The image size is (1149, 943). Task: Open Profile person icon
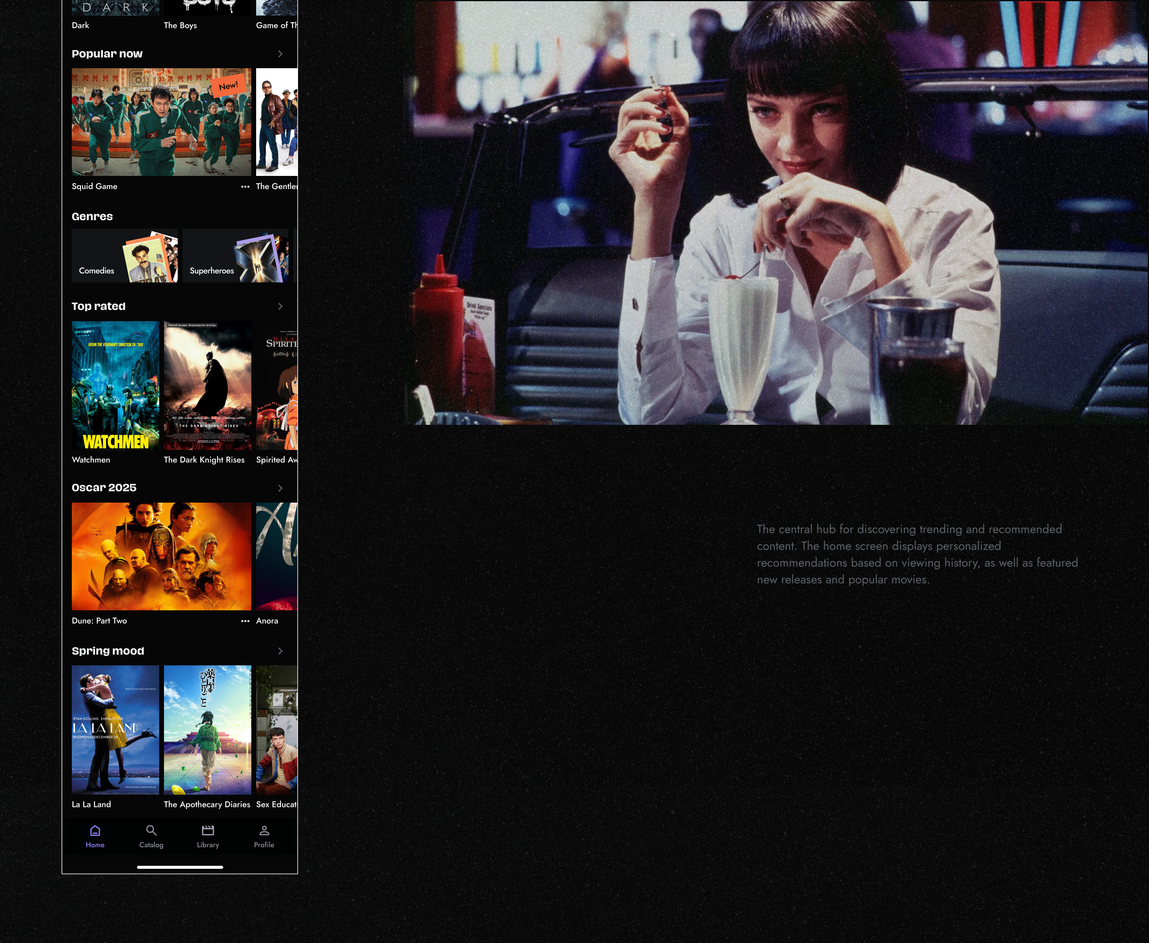point(264,831)
